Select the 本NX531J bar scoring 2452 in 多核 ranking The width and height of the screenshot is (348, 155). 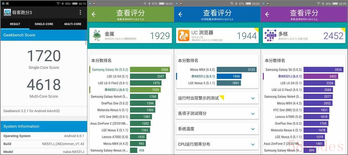click(321, 76)
